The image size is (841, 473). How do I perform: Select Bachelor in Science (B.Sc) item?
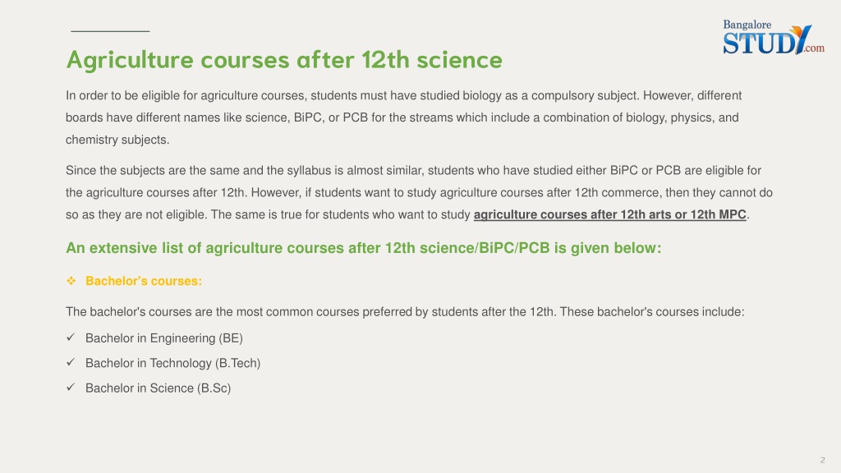159,388
